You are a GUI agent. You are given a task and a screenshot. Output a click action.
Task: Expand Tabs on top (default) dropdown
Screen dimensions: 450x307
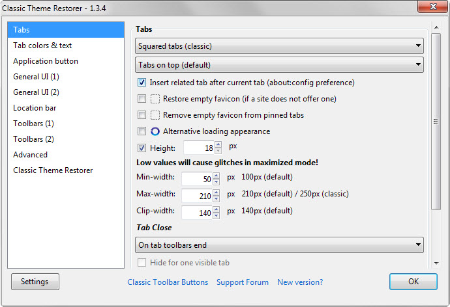point(279,64)
